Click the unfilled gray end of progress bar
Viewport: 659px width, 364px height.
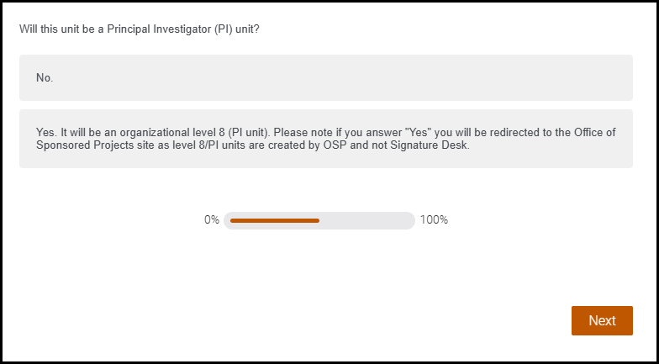pyautogui.click(x=366, y=220)
